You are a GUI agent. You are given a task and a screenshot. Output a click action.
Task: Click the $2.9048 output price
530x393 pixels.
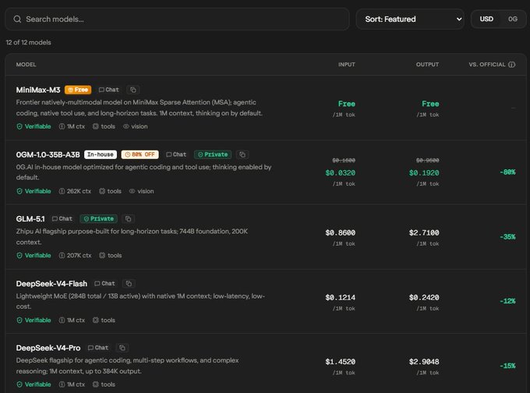pyautogui.click(x=424, y=362)
